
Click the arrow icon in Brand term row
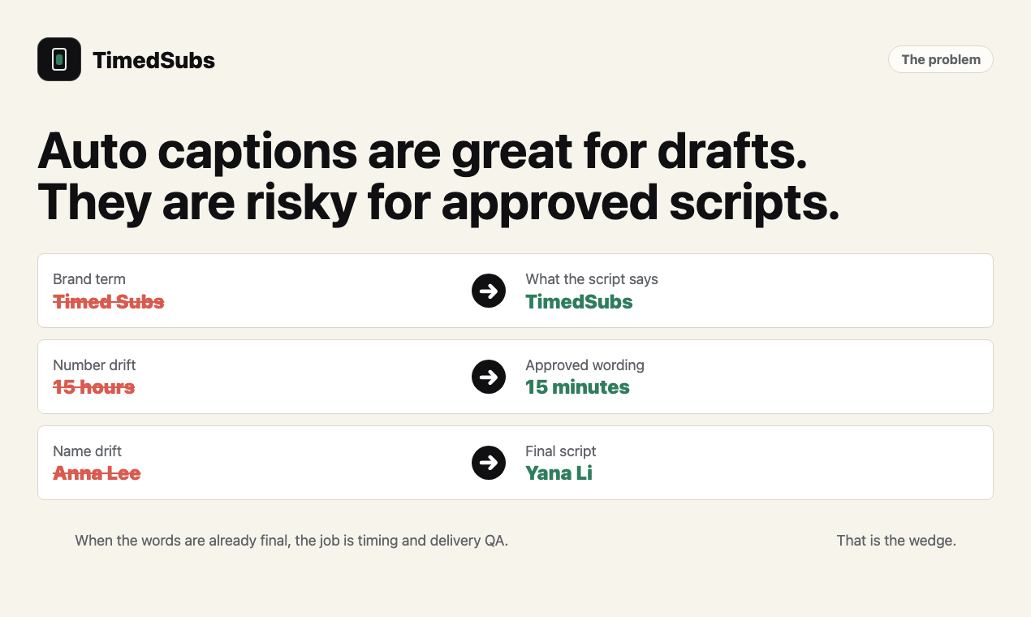pyautogui.click(x=489, y=291)
